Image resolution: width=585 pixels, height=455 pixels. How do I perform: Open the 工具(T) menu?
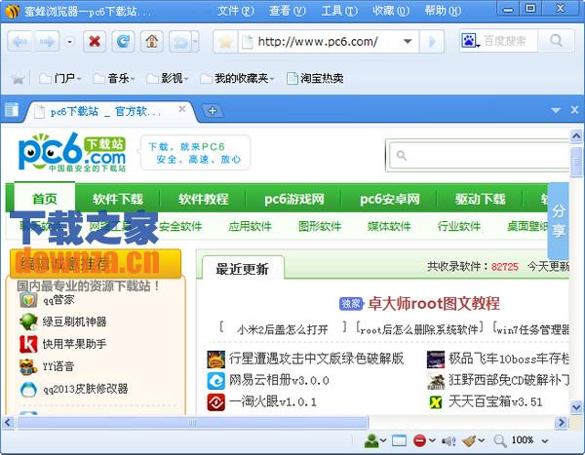coord(339,11)
